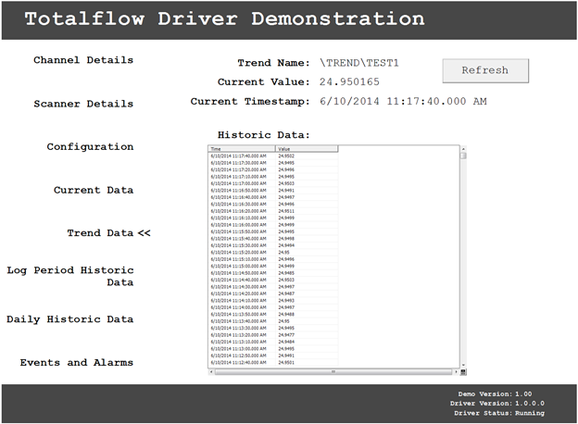Click the value 24.9493 in the list

pyautogui.click(x=286, y=301)
